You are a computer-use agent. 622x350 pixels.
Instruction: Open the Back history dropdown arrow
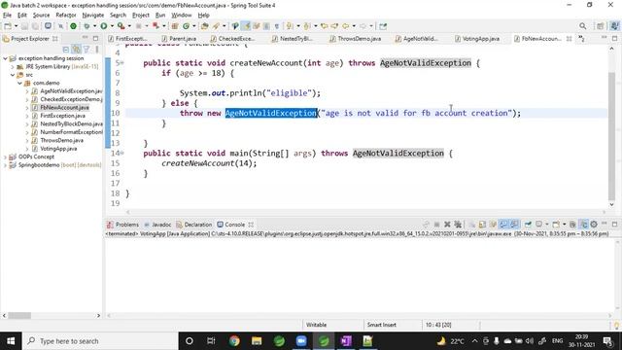tap(354, 26)
